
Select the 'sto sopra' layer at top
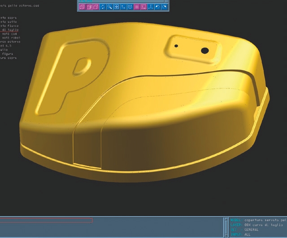tap(9, 17)
